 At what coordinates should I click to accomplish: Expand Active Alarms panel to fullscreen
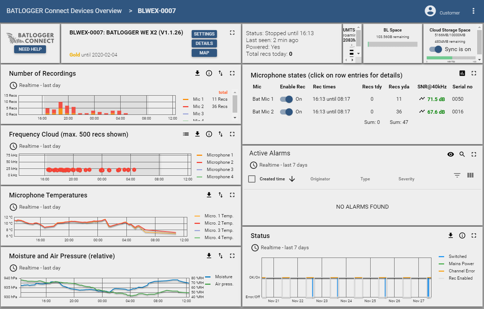[x=474, y=154]
